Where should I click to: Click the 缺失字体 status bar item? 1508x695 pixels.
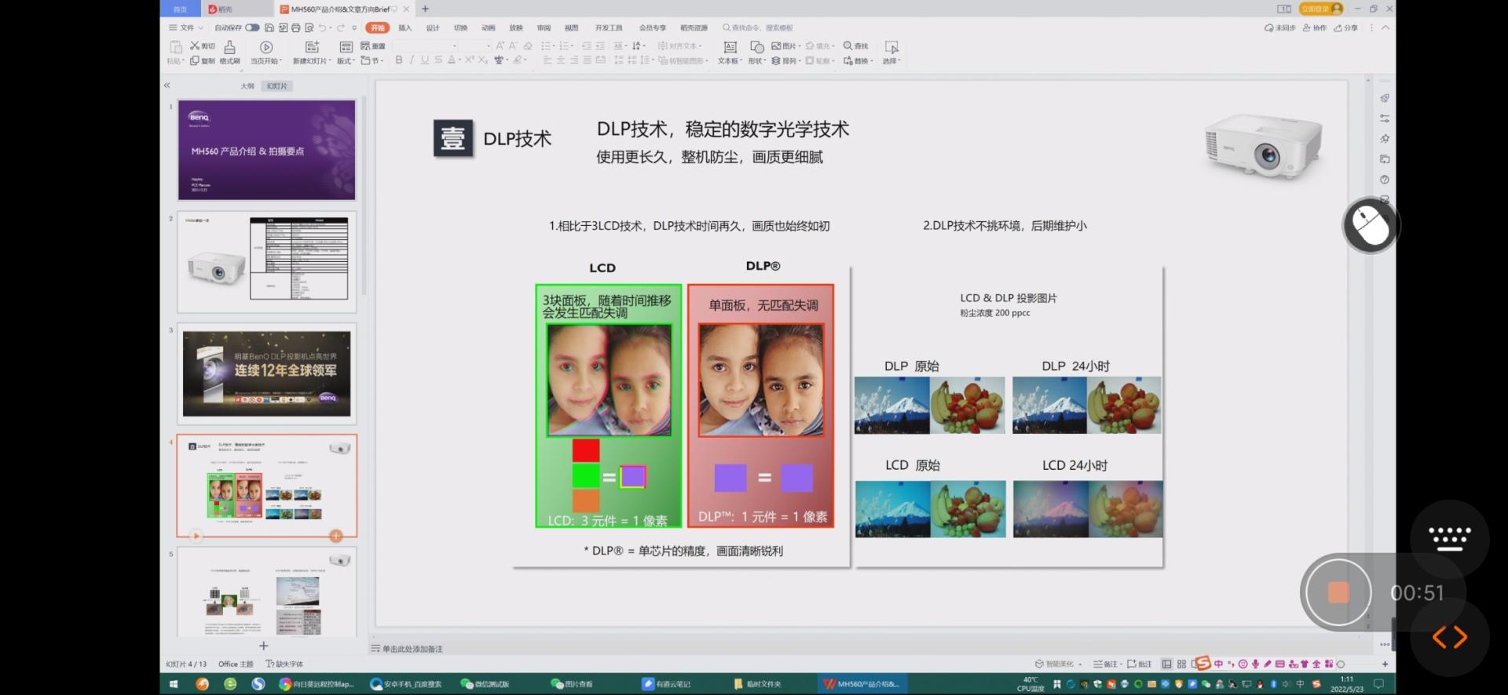[284, 664]
